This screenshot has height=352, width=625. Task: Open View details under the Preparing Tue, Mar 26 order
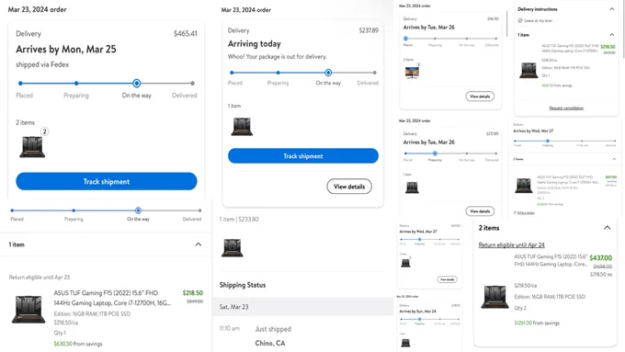click(x=480, y=211)
